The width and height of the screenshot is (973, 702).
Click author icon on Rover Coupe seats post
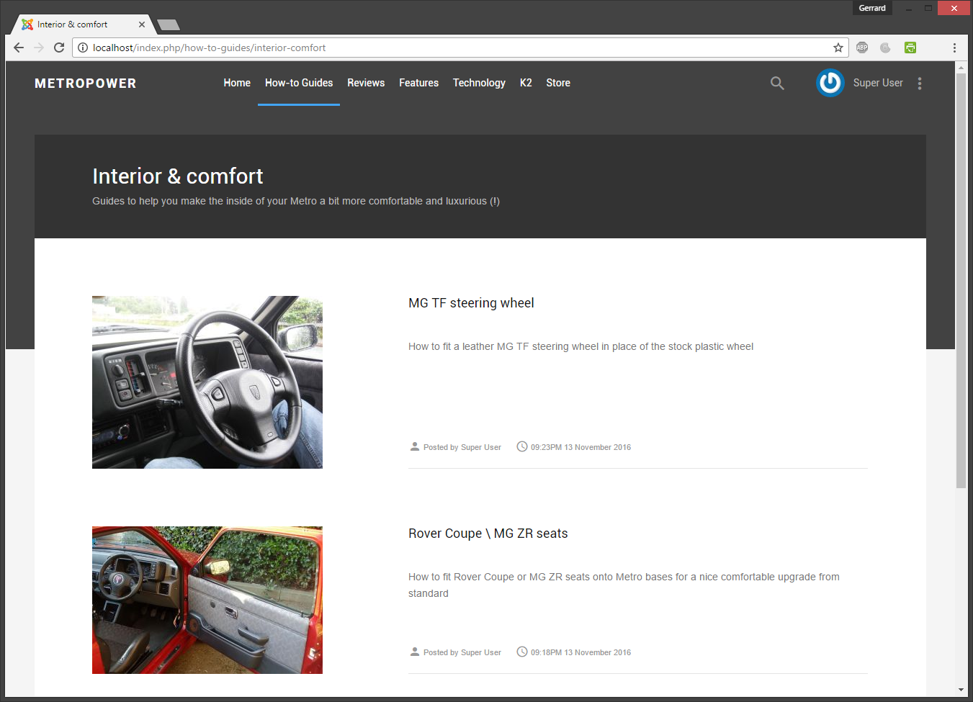click(415, 652)
